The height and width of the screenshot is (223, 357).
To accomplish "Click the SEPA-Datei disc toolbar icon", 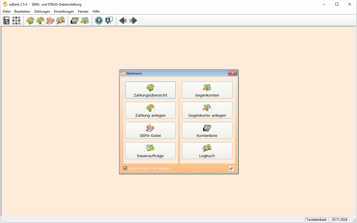I will 50,20.
